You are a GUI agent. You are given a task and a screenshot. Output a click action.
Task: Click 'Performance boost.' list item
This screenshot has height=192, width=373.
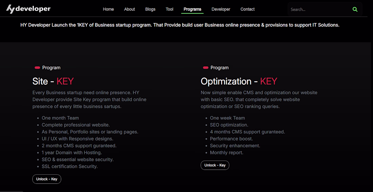232,139
